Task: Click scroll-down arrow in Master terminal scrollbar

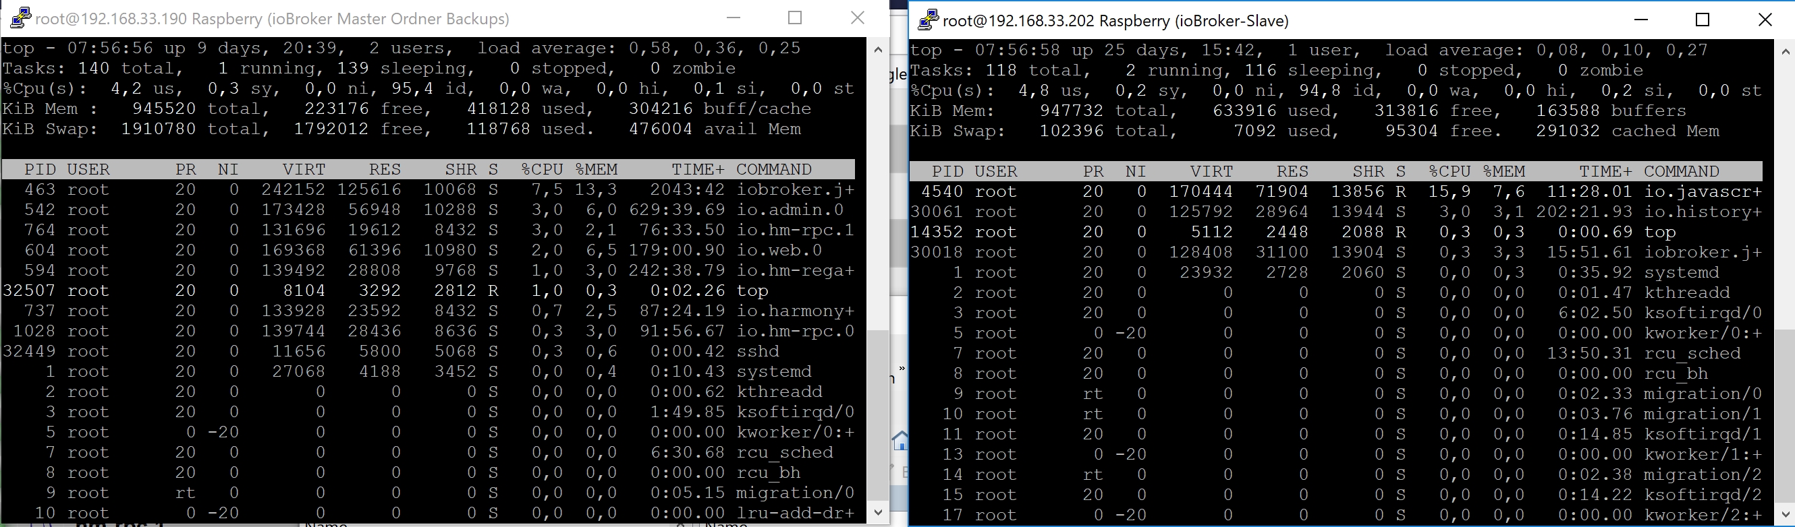Action: coord(878,511)
